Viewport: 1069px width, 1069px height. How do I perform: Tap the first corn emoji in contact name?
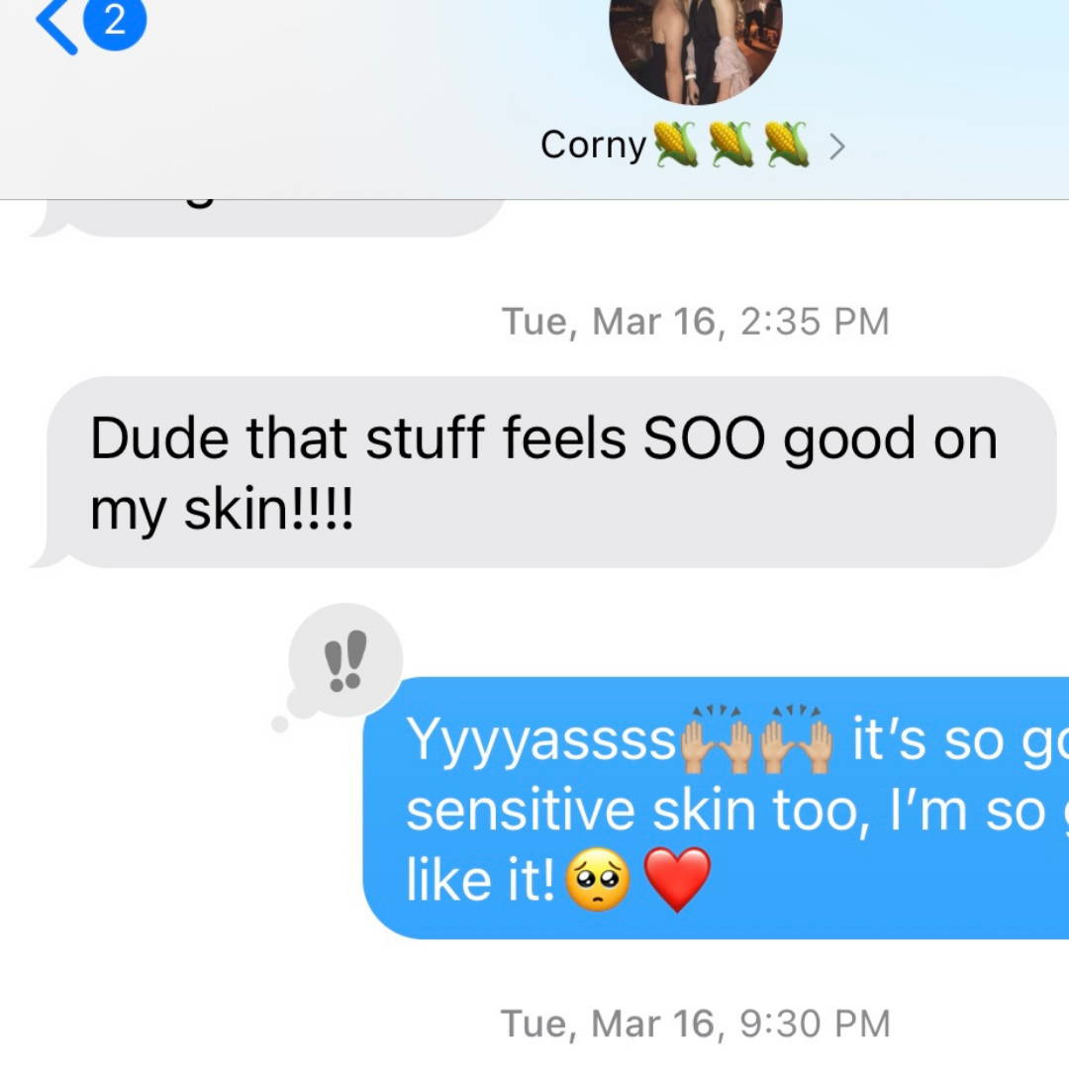[676, 144]
